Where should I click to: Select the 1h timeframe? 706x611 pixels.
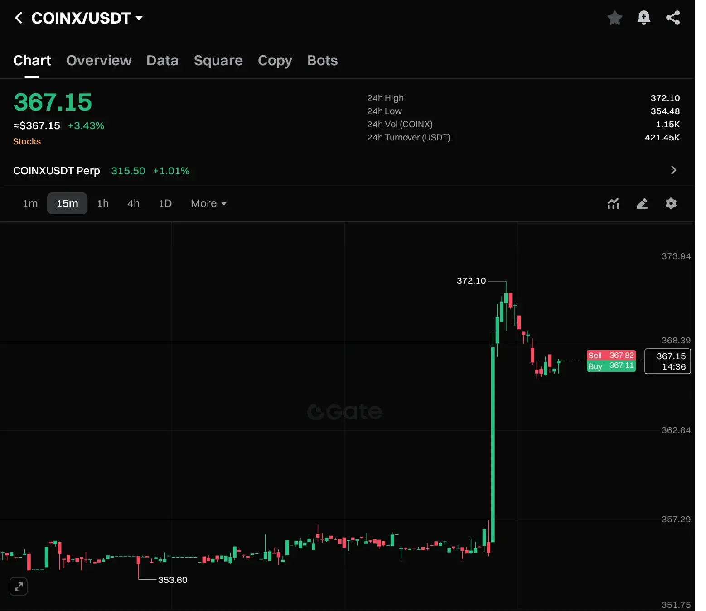point(103,203)
